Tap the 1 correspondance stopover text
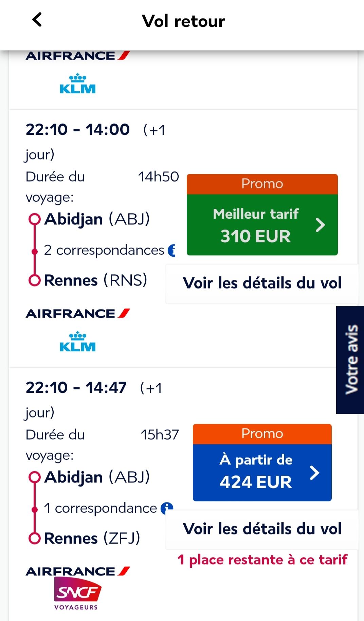The image size is (364, 621). click(x=100, y=508)
